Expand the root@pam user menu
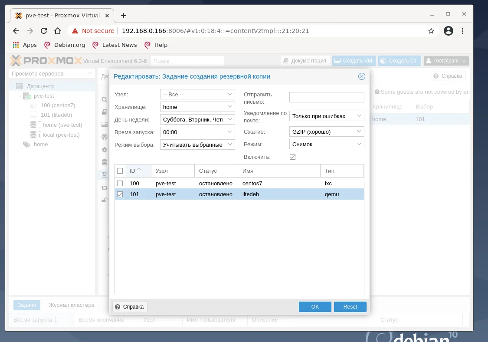488x342 pixels. 446,61
